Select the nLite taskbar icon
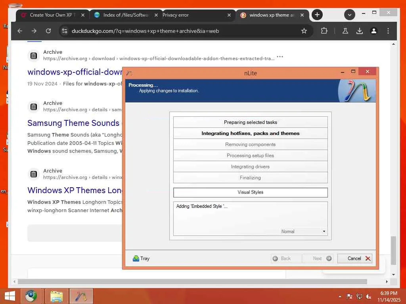Viewport: 406px width, 304px height. click(x=81, y=296)
